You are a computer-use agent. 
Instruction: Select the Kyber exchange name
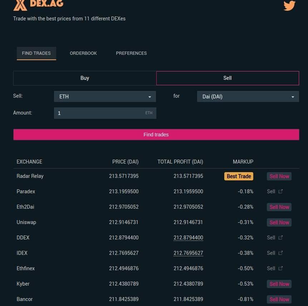(x=23, y=284)
